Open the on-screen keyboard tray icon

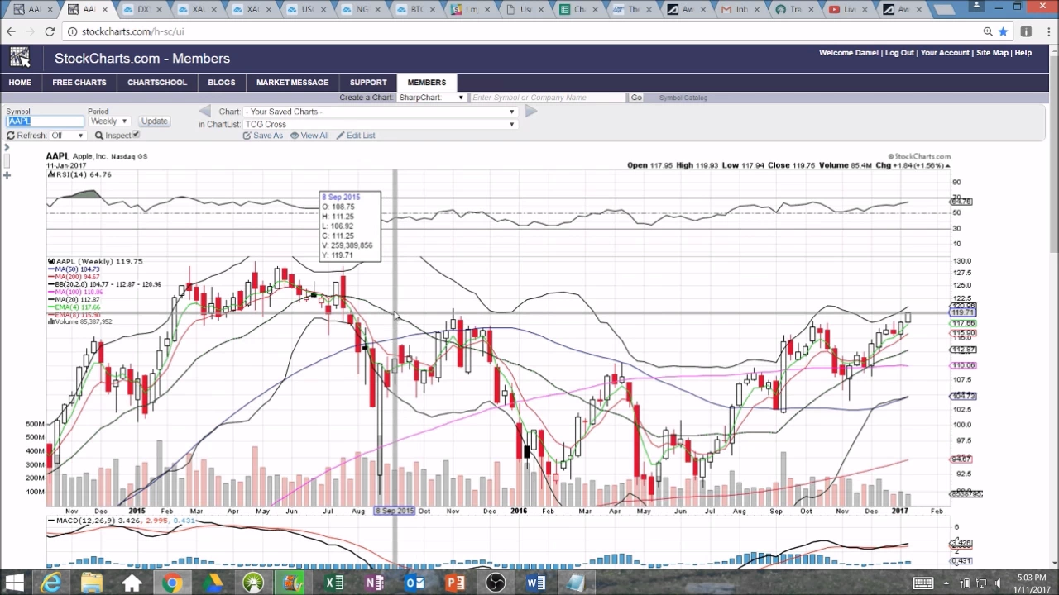tap(923, 583)
